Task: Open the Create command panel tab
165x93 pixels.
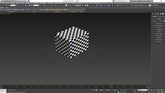Action: [x=153, y=14]
